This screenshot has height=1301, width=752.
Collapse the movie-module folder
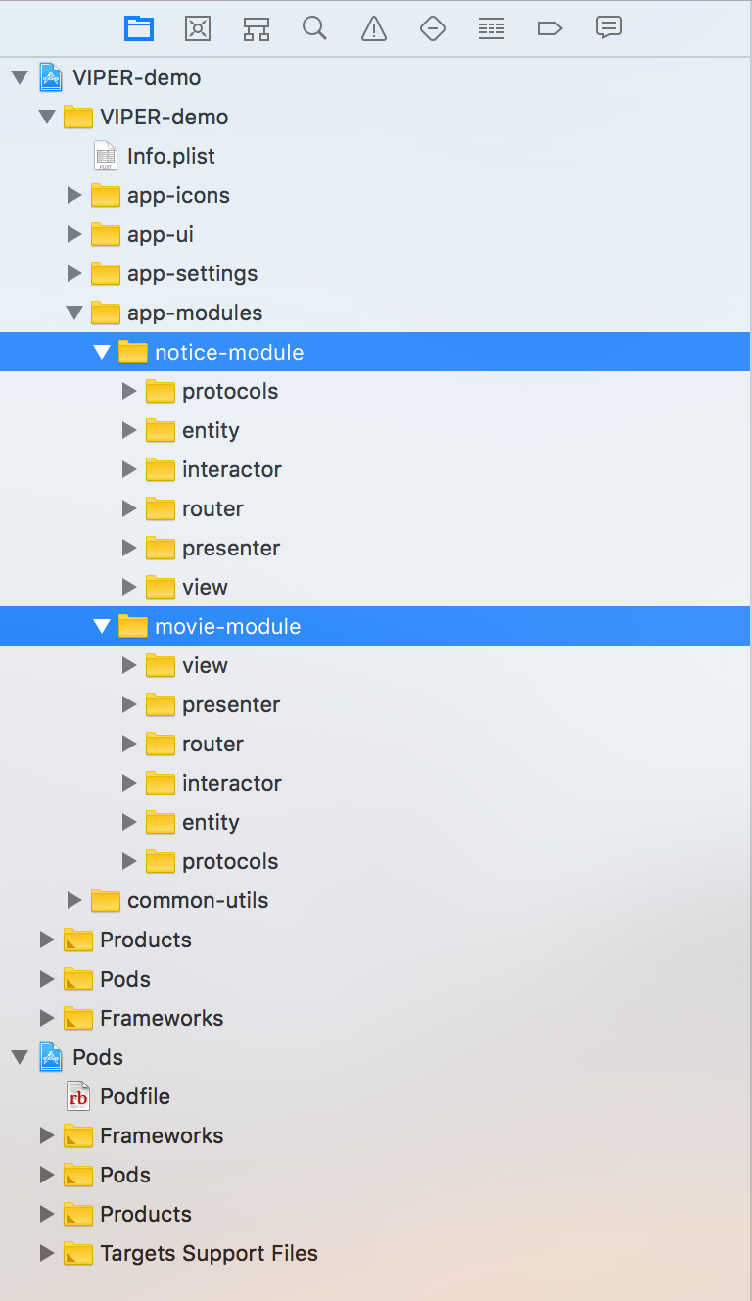click(x=103, y=626)
